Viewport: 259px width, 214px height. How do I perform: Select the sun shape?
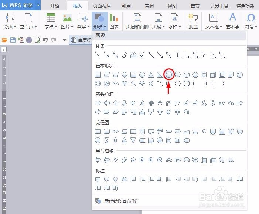pos(142,84)
